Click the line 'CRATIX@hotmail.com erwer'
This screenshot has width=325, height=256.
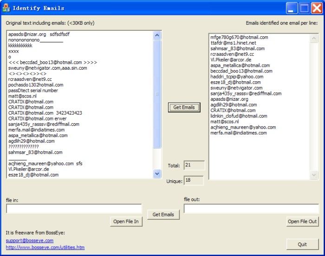tap(38, 118)
